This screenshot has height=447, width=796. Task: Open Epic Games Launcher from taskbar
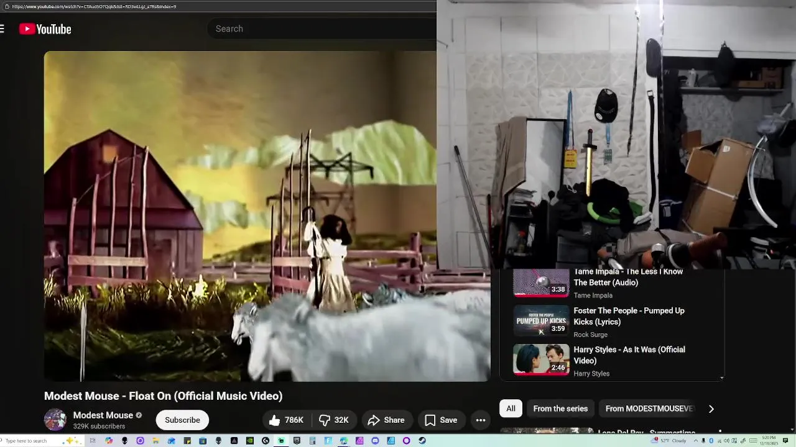[x=297, y=441]
